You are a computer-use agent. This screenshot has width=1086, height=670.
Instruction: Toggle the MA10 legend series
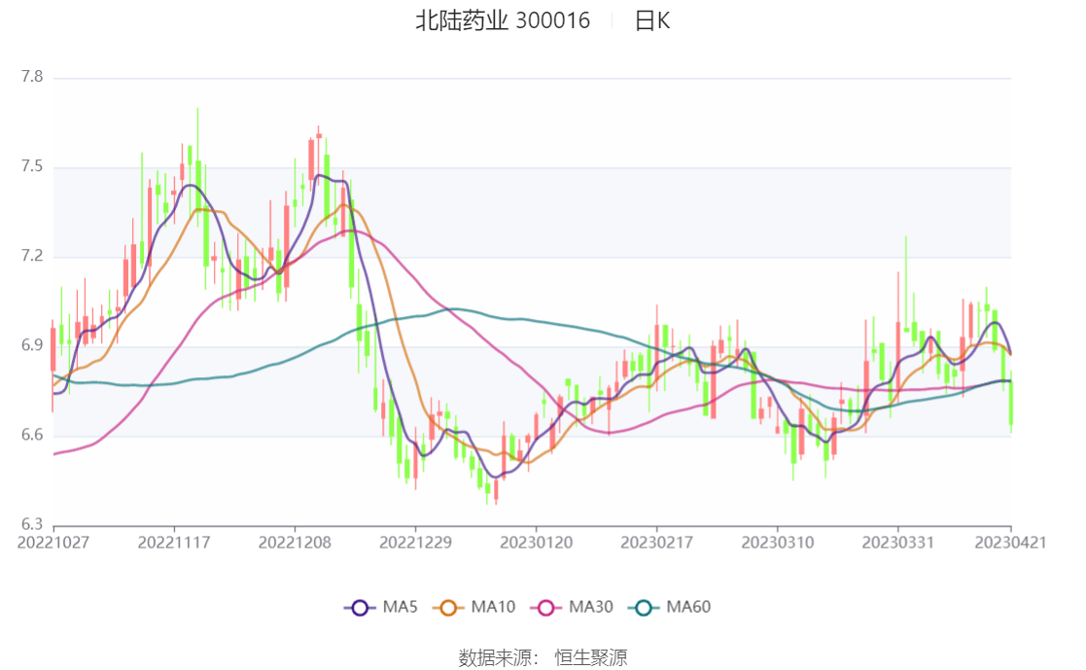473,608
